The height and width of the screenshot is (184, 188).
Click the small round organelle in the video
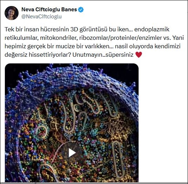click(42, 132)
